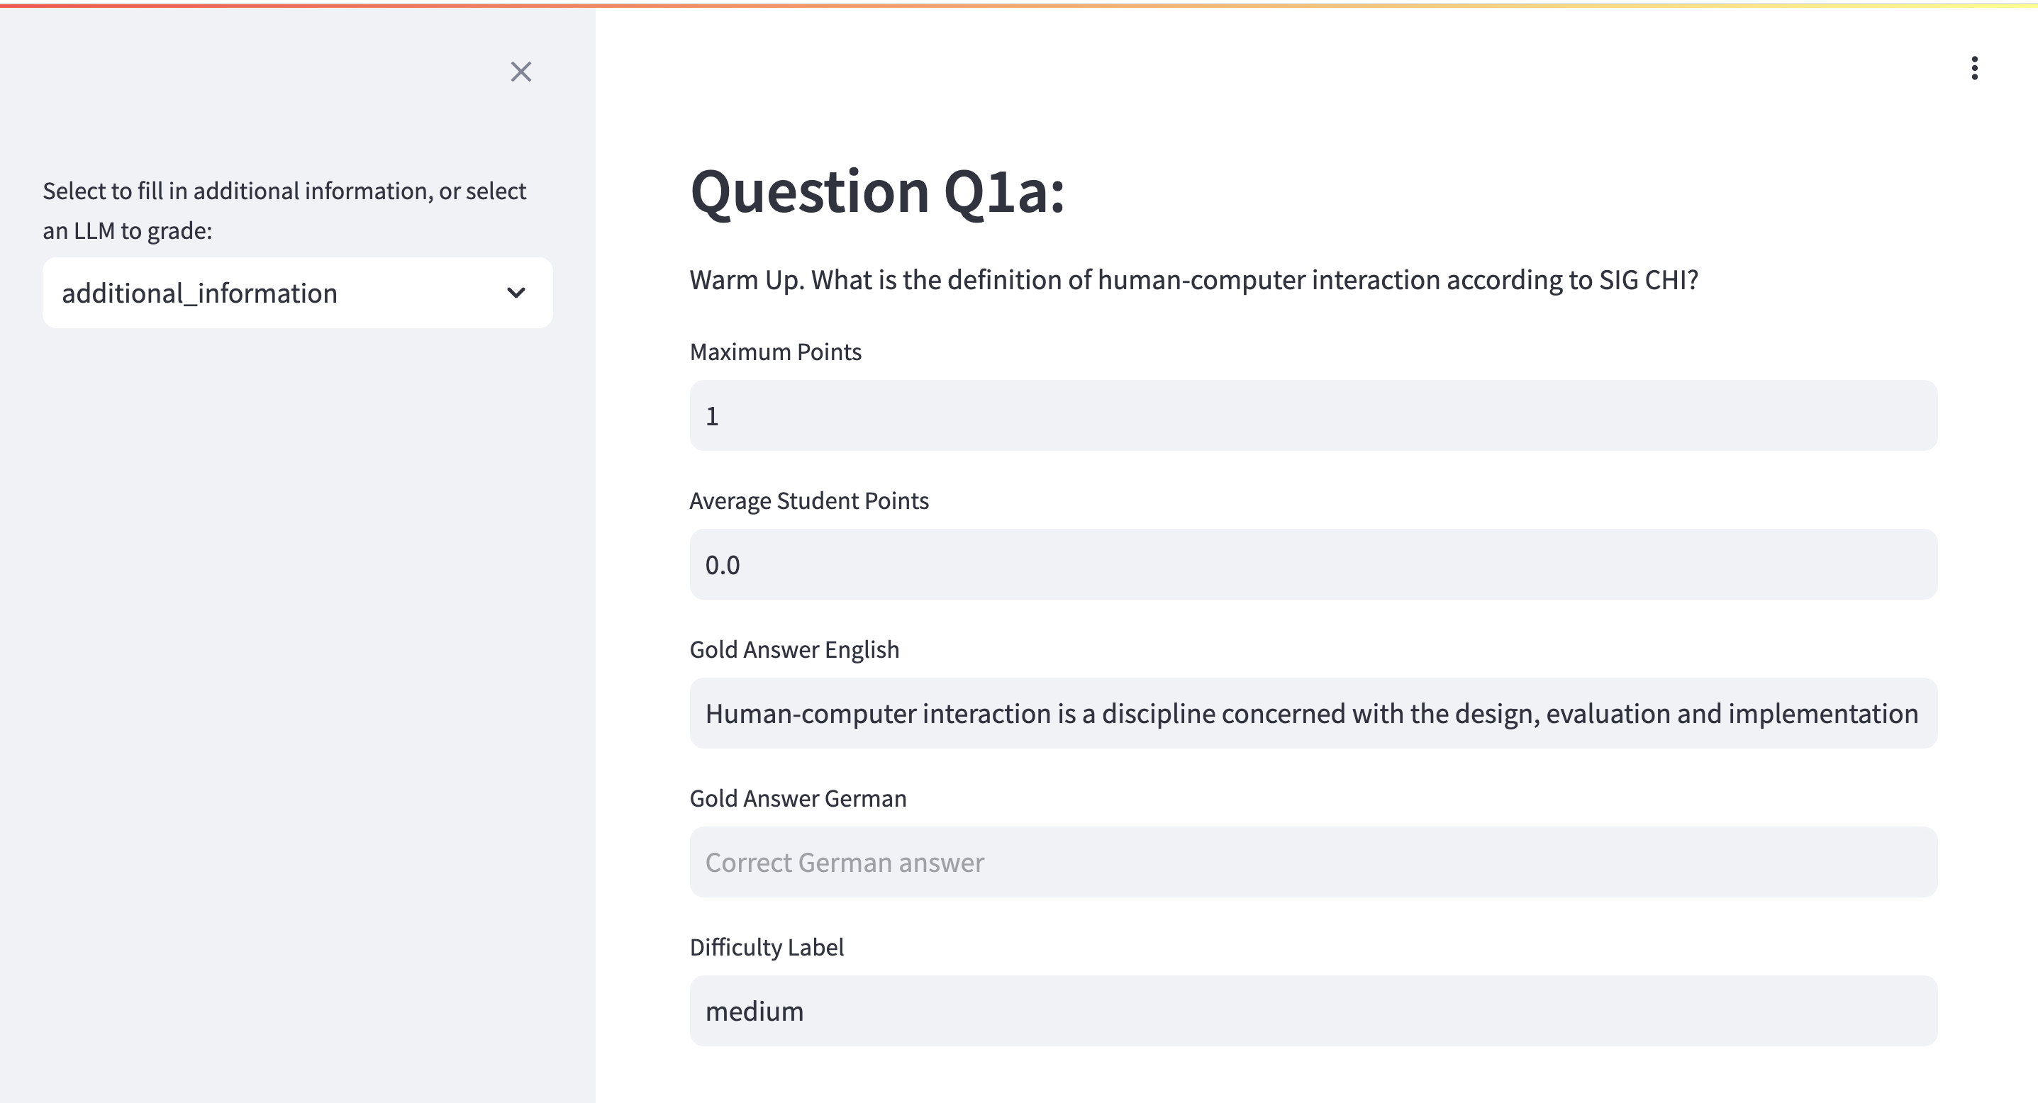Close the sidebar with the X icon

click(x=520, y=72)
